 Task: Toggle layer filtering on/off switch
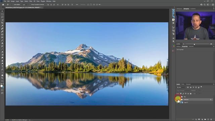click(201, 87)
